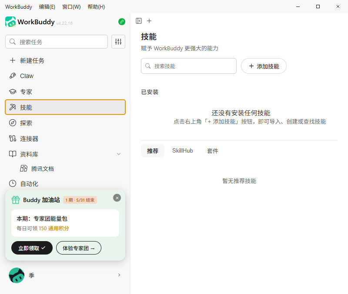Click the 连接器 connector icon
348x294 pixels.
tap(13, 138)
